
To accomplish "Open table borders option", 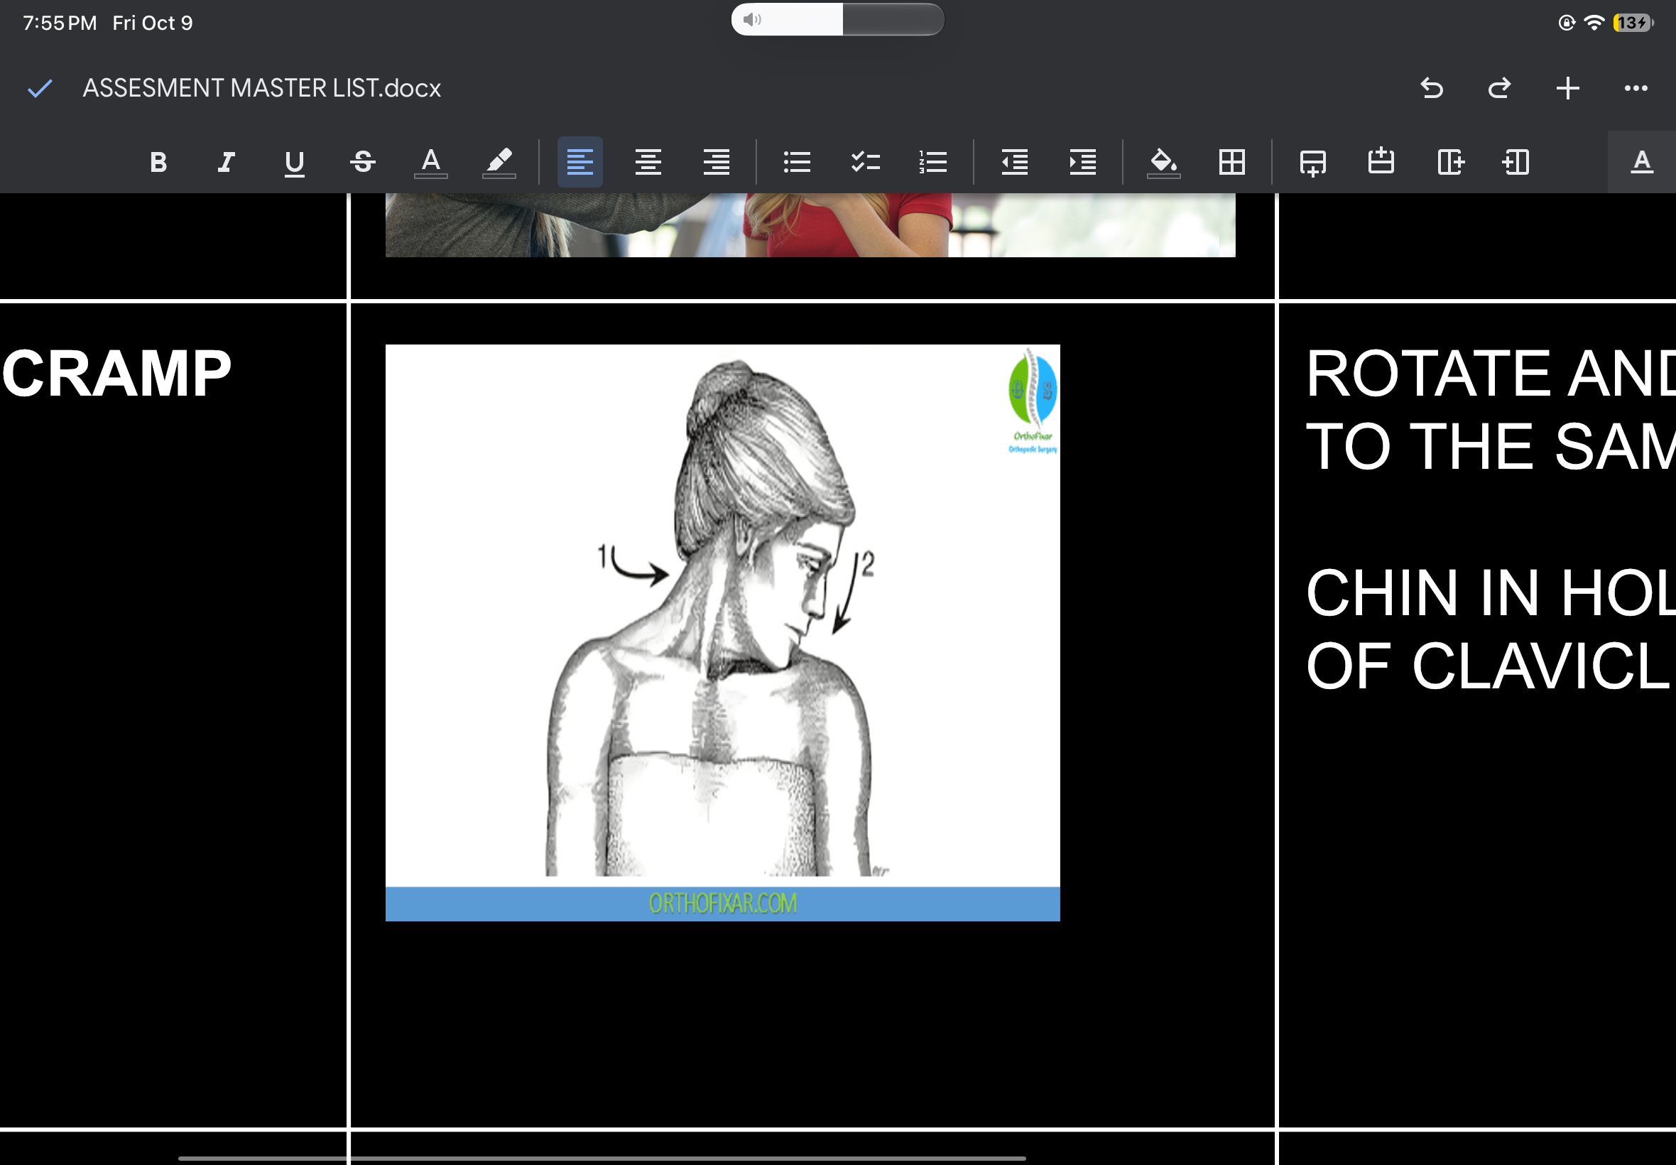I will point(1231,162).
